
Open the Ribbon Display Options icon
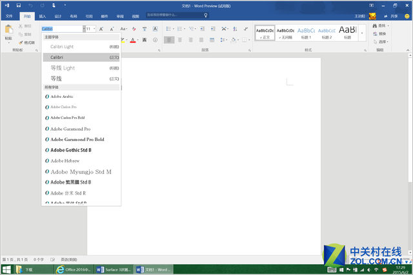tap(372, 6)
